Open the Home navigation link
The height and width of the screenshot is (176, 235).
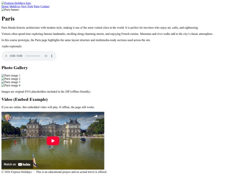coord(5,6)
